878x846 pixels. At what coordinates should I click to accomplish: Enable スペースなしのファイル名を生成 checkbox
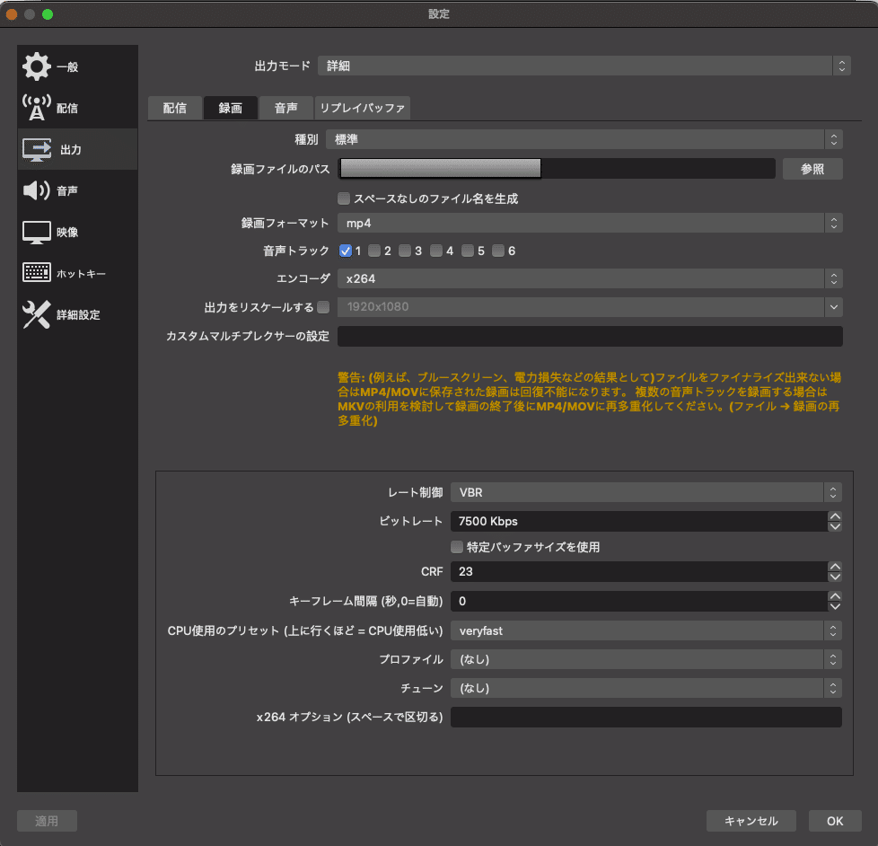[344, 198]
